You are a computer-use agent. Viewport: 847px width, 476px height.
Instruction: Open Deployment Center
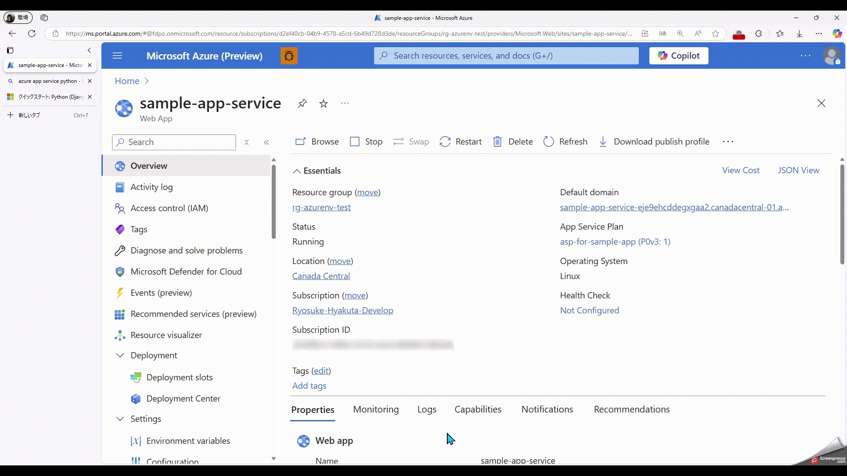coord(183,399)
